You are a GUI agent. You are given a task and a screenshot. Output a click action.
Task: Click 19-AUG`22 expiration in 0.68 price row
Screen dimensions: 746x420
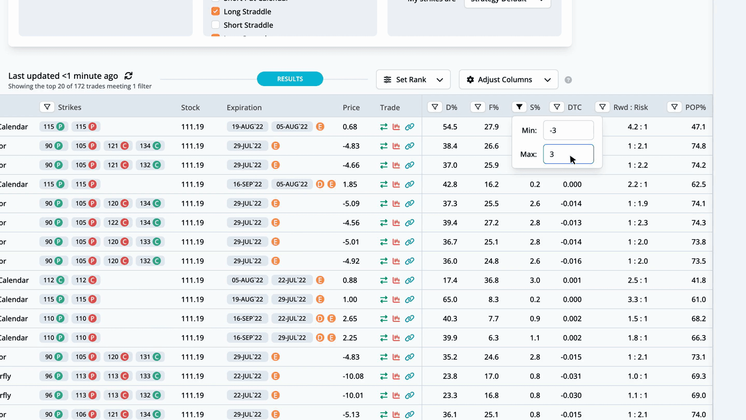[247, 127]
